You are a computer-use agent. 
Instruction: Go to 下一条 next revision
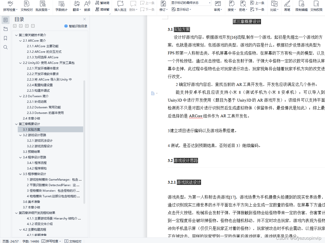[x=257, y=9]
